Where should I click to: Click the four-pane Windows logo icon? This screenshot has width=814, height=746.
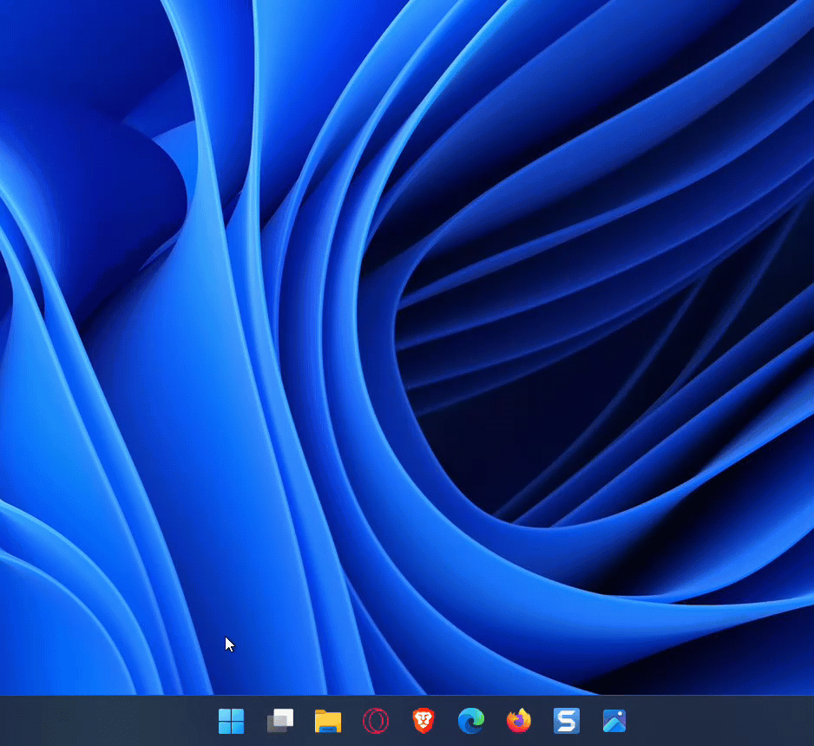click(232, 721)
